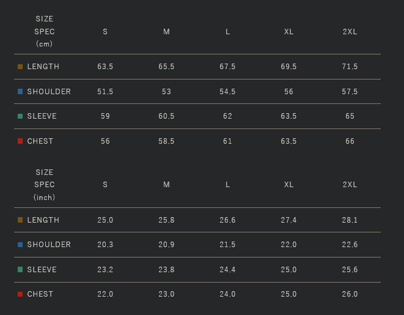Screen dimensions: 404x315
Task: Select the 2XL column header in cm table
Action: (x=350, y=32)
